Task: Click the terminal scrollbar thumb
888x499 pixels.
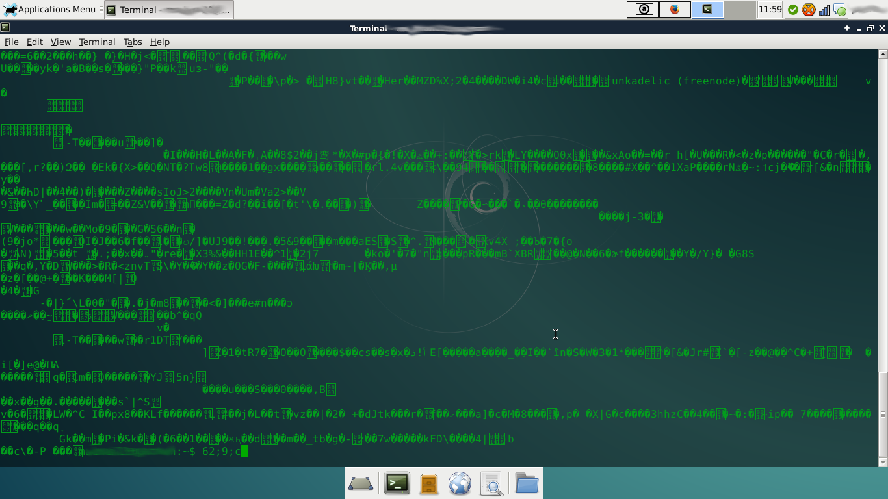Action: (x=883, y=415)
